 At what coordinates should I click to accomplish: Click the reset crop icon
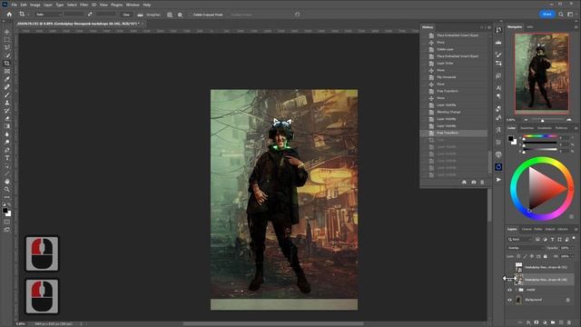pos(297,15)
